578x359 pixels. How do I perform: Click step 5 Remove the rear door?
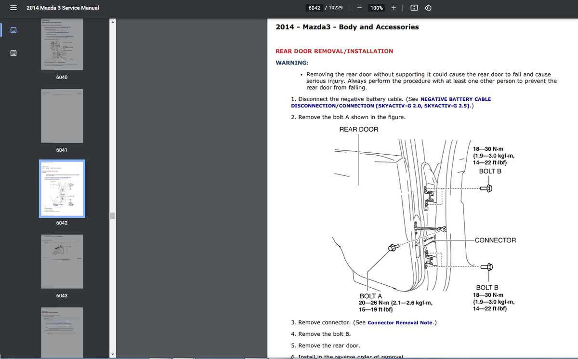[325, 346]
